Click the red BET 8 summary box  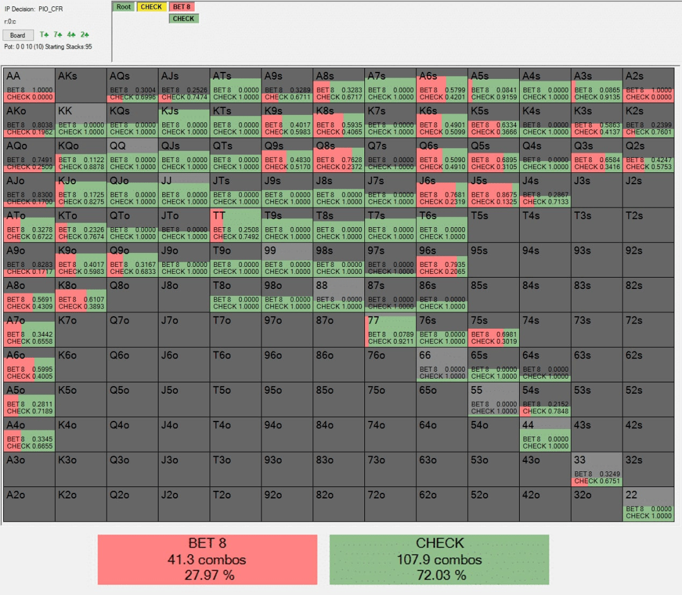coord(208,560)
